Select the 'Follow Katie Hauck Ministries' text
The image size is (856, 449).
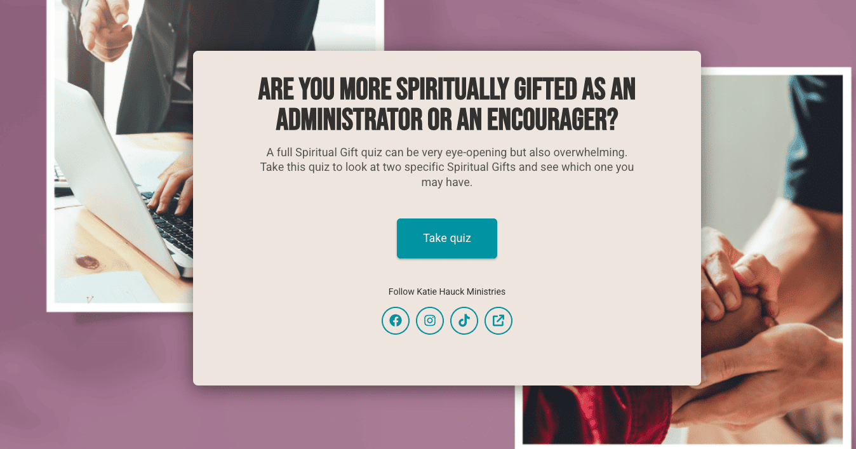click(447, 292)
